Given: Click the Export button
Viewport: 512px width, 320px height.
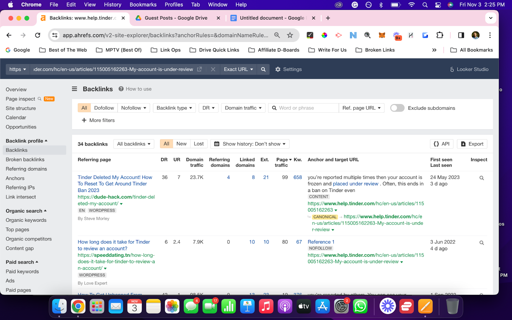Looking at the screenshot, I should click(x=472, y=144).
